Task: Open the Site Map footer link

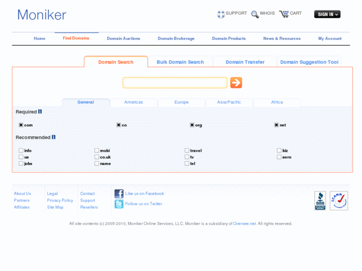Action: pos(55,207)
